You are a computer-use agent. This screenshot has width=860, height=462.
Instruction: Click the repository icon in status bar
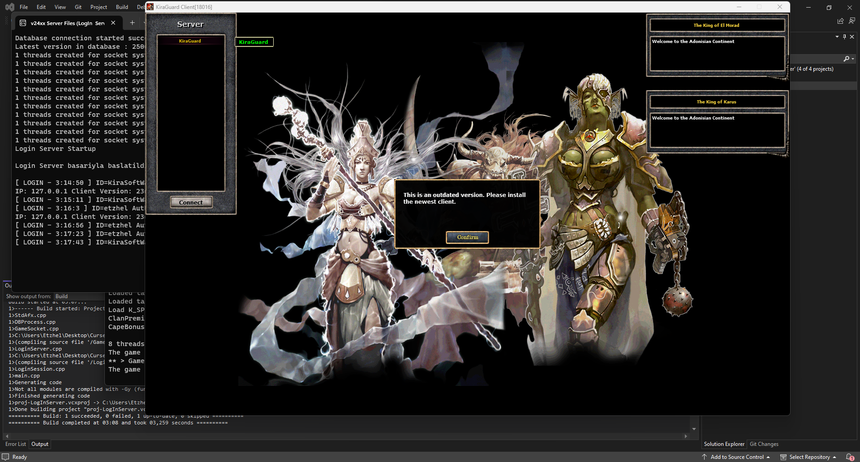(783, 457)
